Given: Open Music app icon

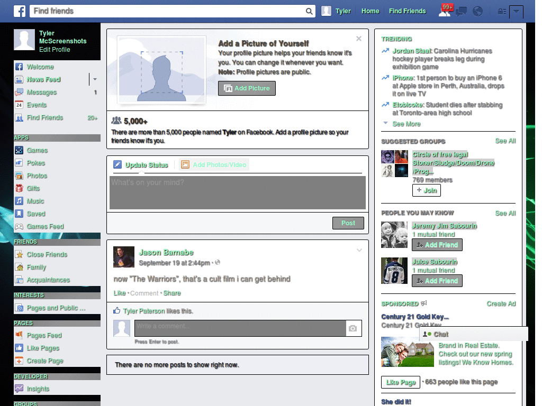Looking at the screenshot, I should [19, 201].
